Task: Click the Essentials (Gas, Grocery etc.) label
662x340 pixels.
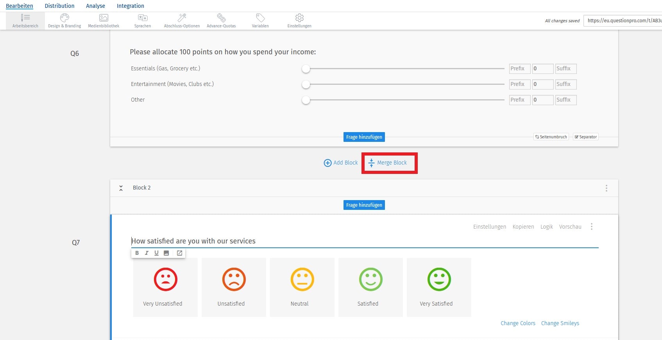Action: click(165, 68)
